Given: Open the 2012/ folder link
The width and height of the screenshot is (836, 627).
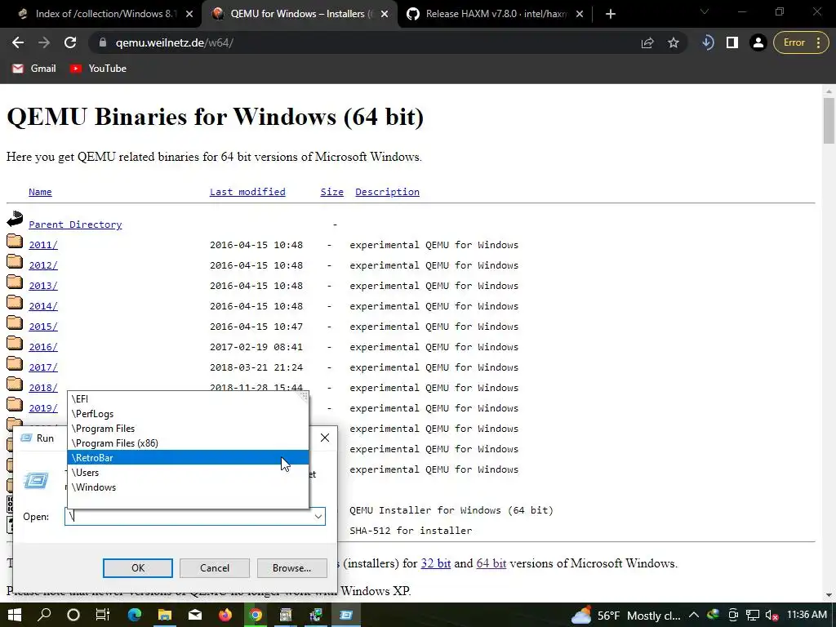Looking at the screenshot, I should 43,265.
